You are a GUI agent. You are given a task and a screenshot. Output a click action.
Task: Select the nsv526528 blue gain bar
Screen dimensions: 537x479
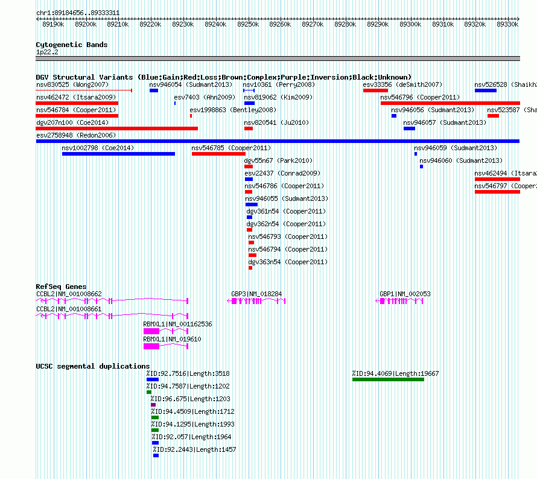(x=486, y=90)
